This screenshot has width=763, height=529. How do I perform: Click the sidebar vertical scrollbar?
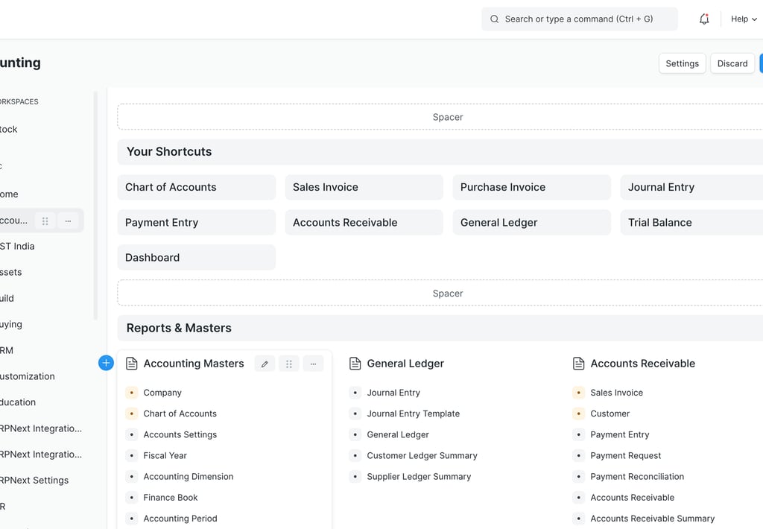95,205
